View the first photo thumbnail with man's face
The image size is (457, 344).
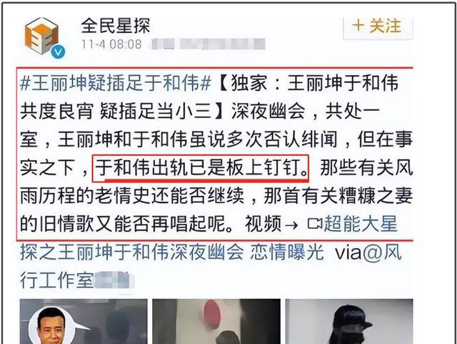[84, 321]
